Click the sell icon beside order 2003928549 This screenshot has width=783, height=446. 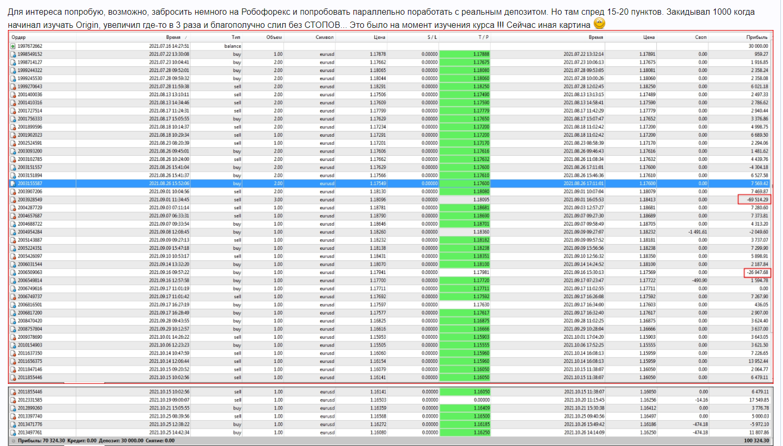[x=13, y=200]
